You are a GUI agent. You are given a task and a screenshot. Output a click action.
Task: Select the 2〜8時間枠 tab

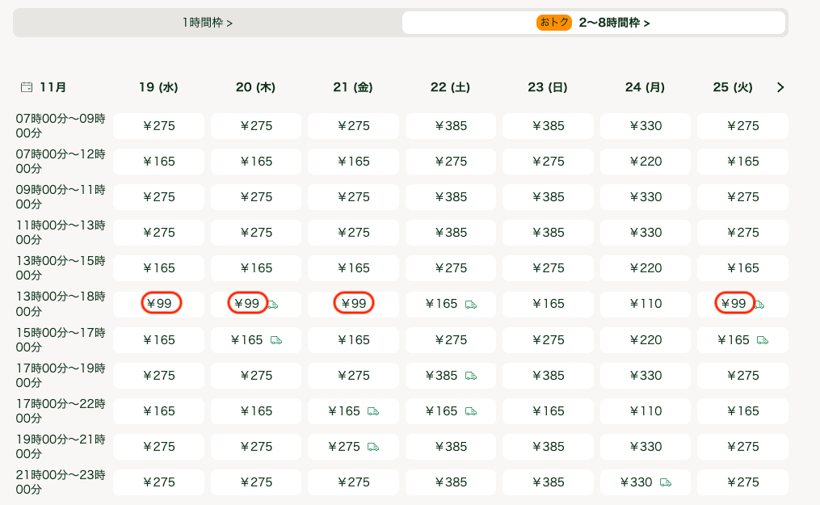pyautogui.click(x=614, y=23)
